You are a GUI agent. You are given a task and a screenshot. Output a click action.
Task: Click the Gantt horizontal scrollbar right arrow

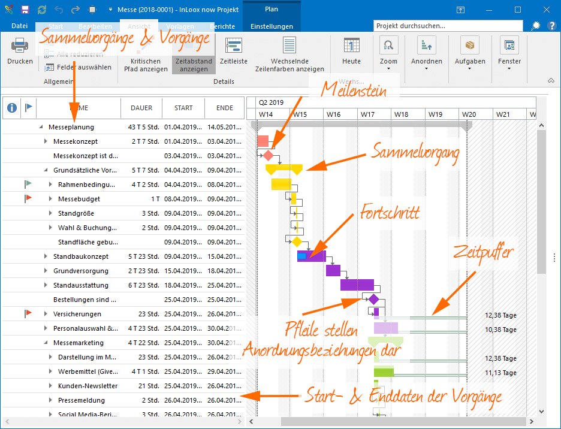(532, 421)
